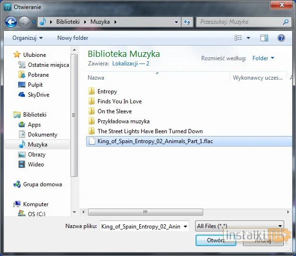This screenshot has width=296, height=256.
Task: Expand the address bar history dropdown
Action: 176,22
